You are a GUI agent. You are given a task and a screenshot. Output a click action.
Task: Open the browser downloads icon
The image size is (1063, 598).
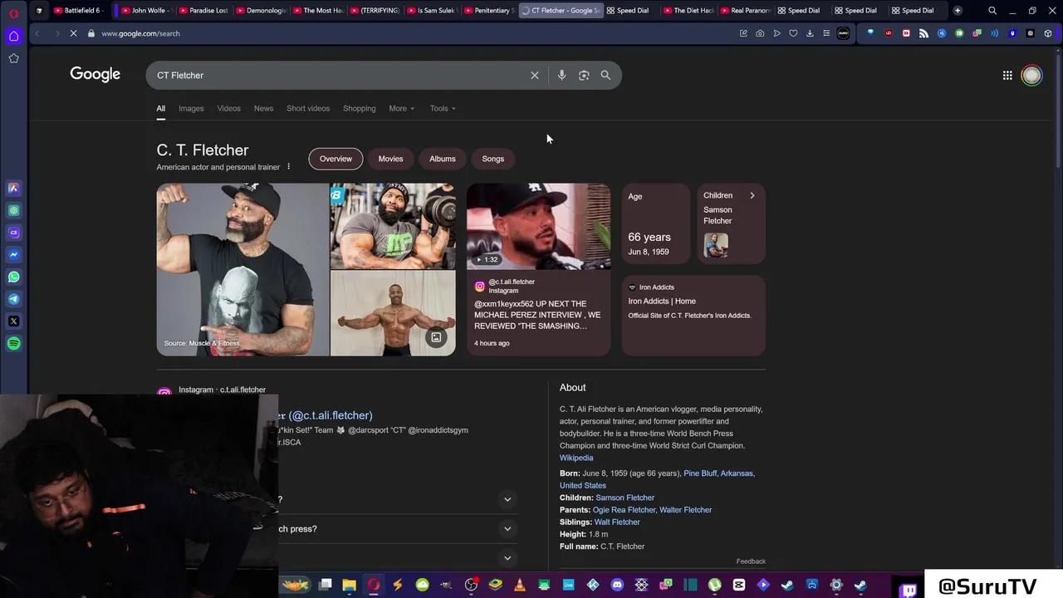810,33
